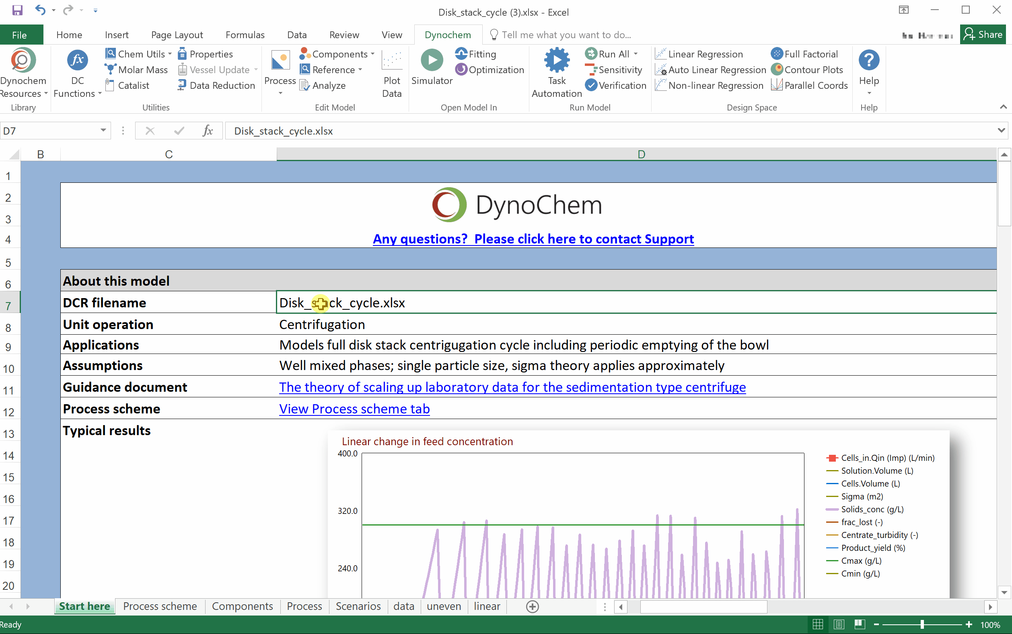This screenshot has width=1012, height=634.
Task: Open Name Box dropdown
Action: click(103, 131)
